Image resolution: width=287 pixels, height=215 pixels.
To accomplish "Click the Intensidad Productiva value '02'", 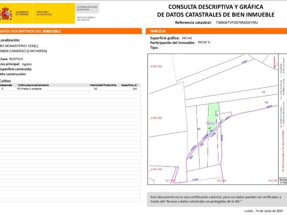I will 96,89.
